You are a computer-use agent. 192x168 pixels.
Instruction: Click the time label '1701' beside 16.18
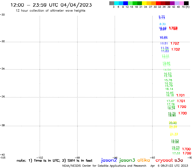[x=180, y=95]
